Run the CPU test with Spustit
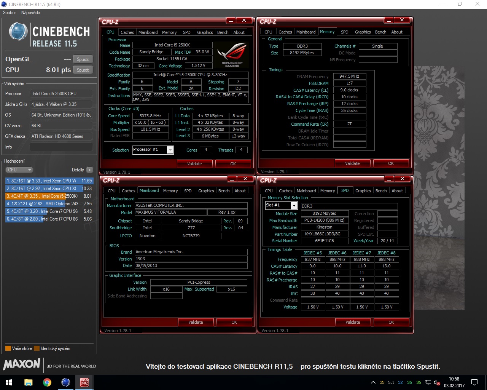 tap(83, 70)
